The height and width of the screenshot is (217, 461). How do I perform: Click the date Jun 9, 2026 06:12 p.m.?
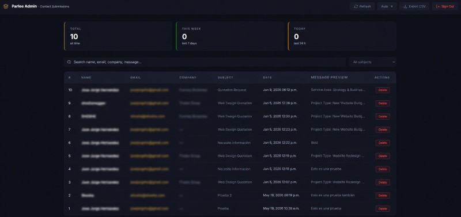280,90
